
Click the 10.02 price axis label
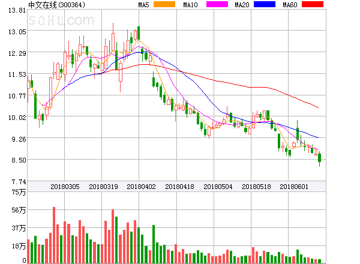17,118
